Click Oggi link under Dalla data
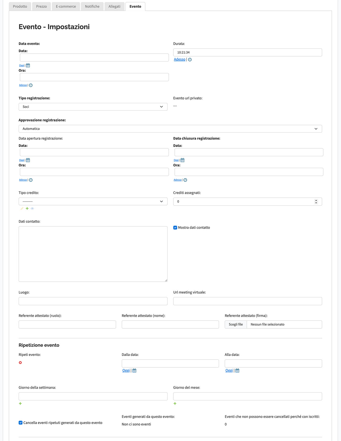Screen dimensions: 341x441 [126, 371]
